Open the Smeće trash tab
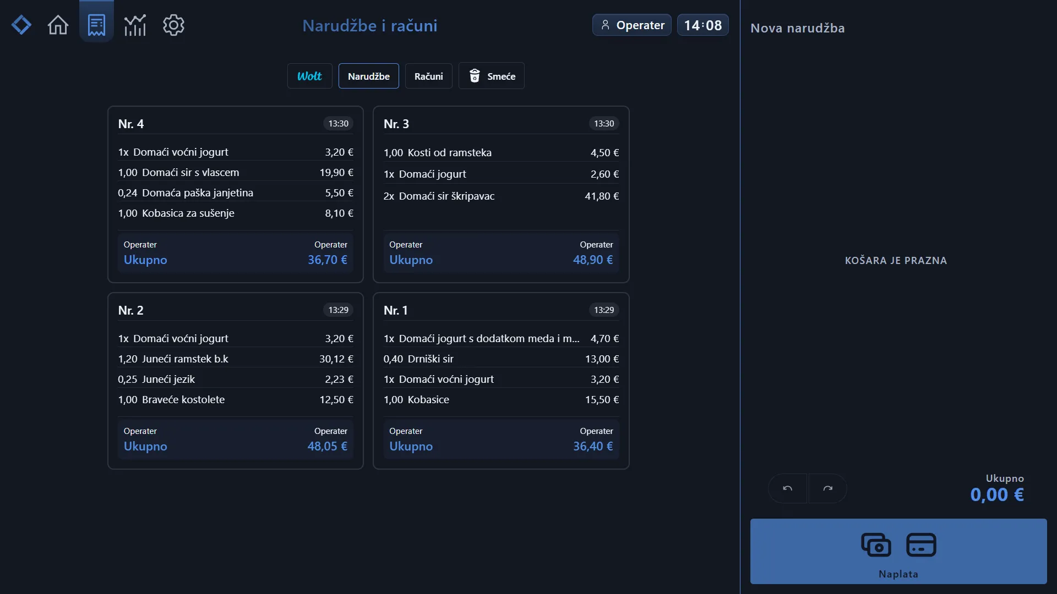1057x594 pixels. point(492,76)
